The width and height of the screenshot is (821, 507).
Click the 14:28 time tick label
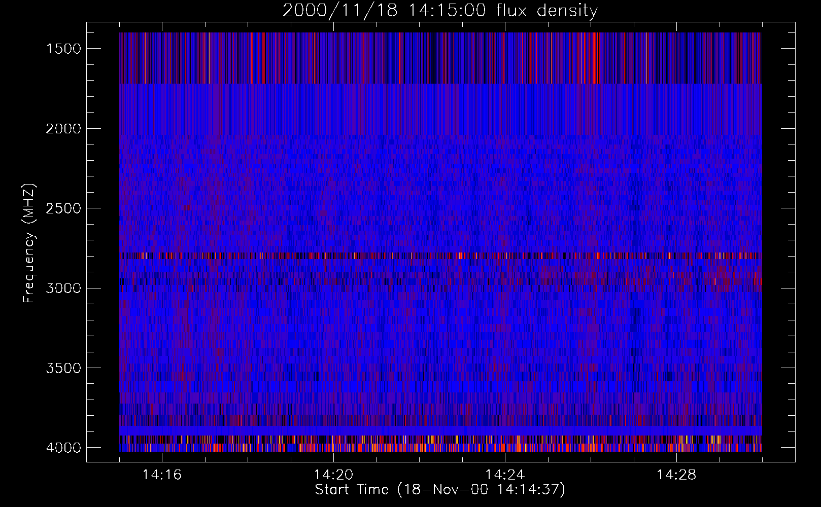(676, 475)
